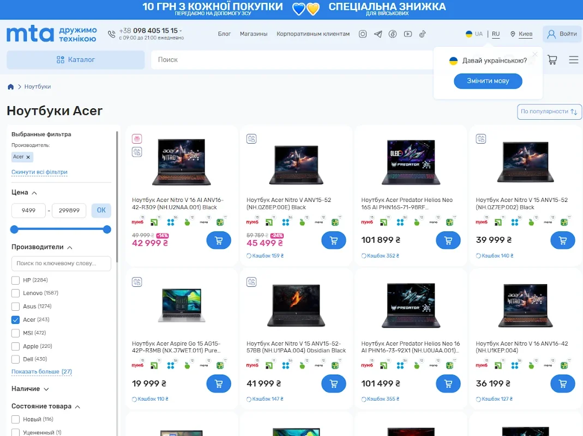Focus the minimum price field 9499
The image size is (583, 436).
tap(28, 211)
